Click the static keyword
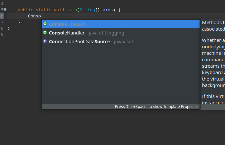Image resolution: width=225 pixels, height=145 pixels. coord(43,10)
